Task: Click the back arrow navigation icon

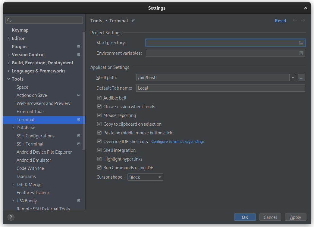Action: (x=295, y=20)
